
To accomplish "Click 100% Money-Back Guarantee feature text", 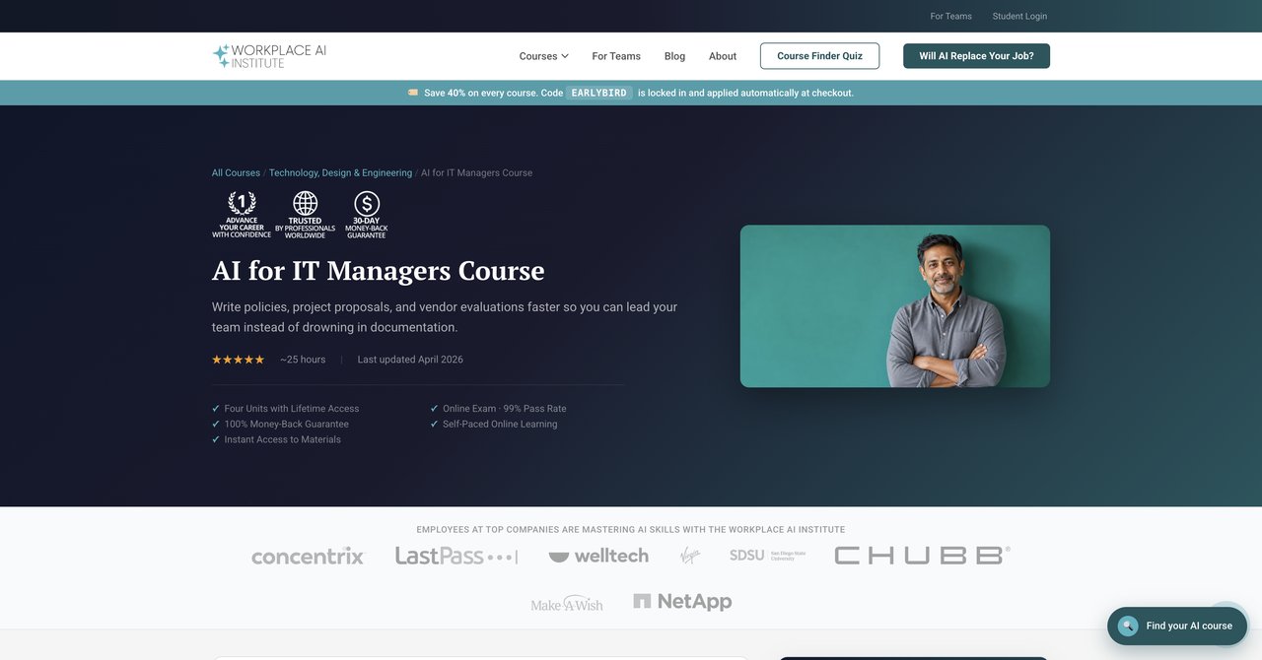I will point(287,425).
